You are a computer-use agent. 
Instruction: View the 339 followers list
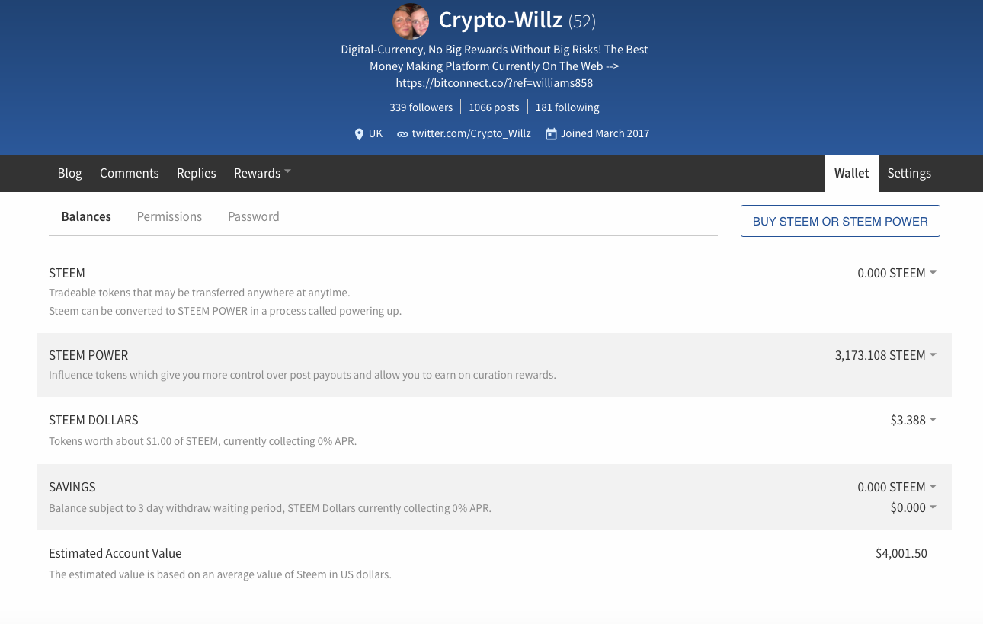tap(421, 107)
